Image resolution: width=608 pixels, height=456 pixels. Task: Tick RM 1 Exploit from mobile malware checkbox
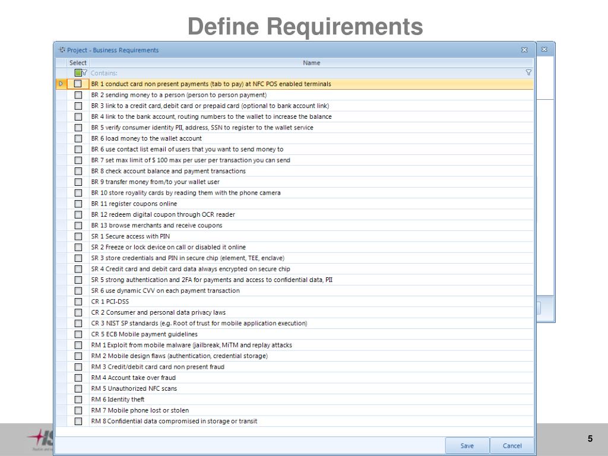pos(78,345)
